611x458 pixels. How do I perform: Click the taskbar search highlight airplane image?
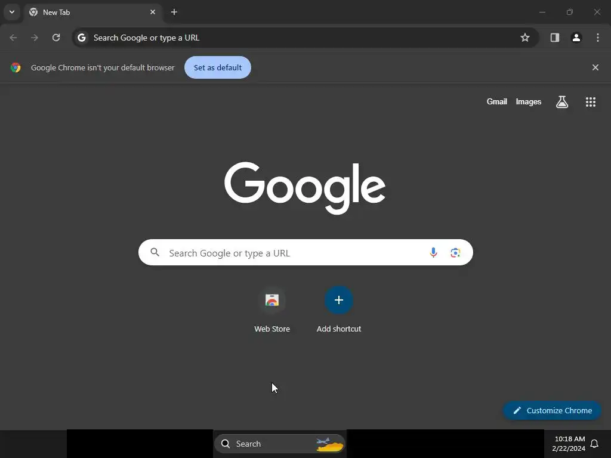point(329,444)
